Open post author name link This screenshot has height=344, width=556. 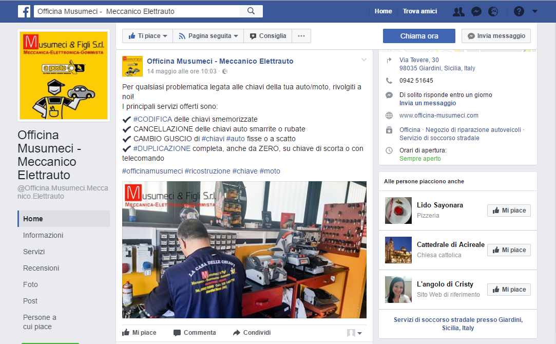(220, 61)
